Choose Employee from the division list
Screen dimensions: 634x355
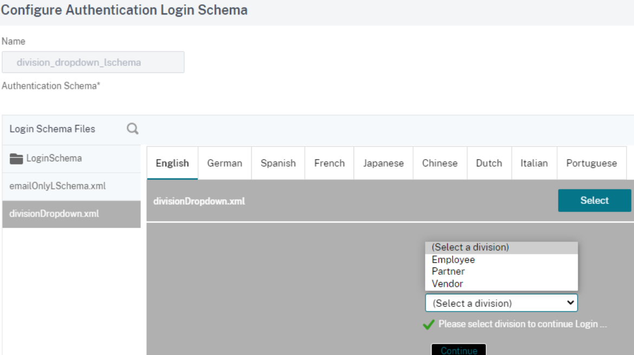click(x=501, y=260)
